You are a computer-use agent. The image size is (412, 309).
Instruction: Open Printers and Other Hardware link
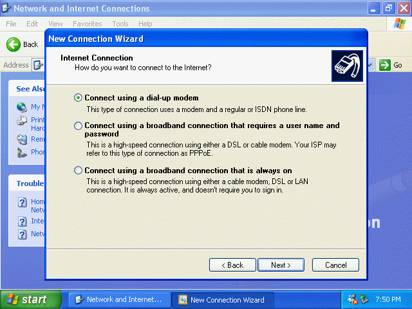38,124
